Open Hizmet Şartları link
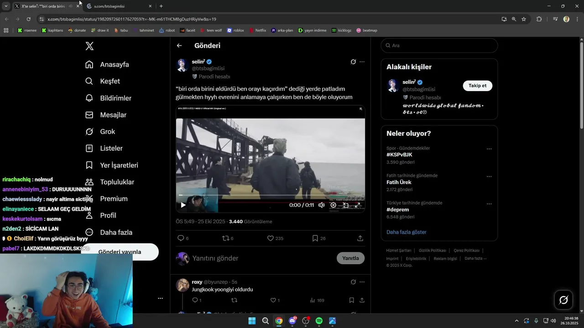Screen dimensions: 584x328 tap(398, 251)
